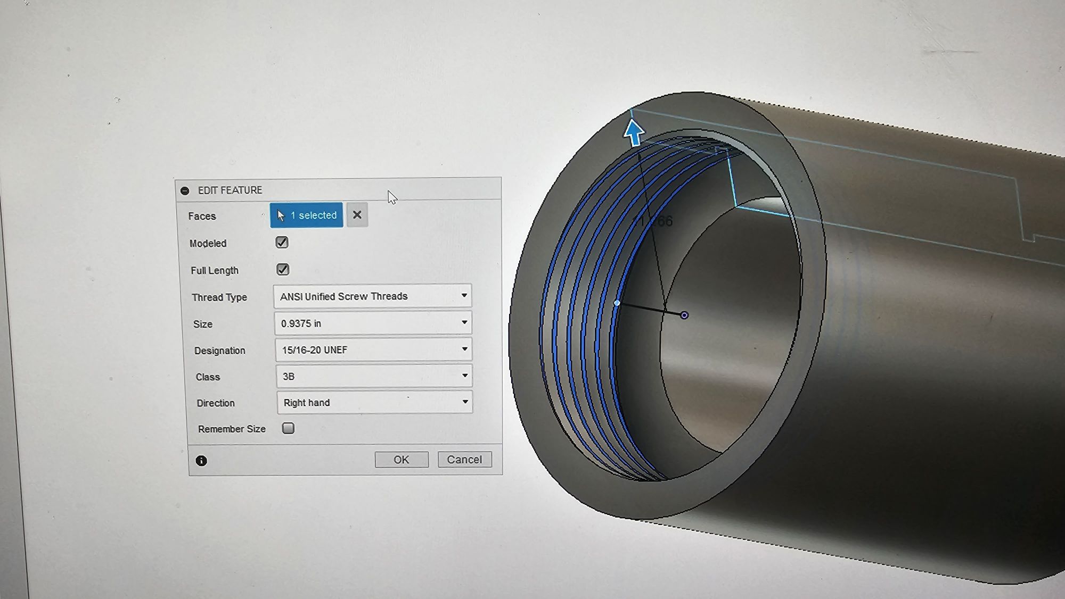Viewport: 1065px width, 599px height.
Task: Open the Class dropdown showing 3B
Action: (374, 376)
